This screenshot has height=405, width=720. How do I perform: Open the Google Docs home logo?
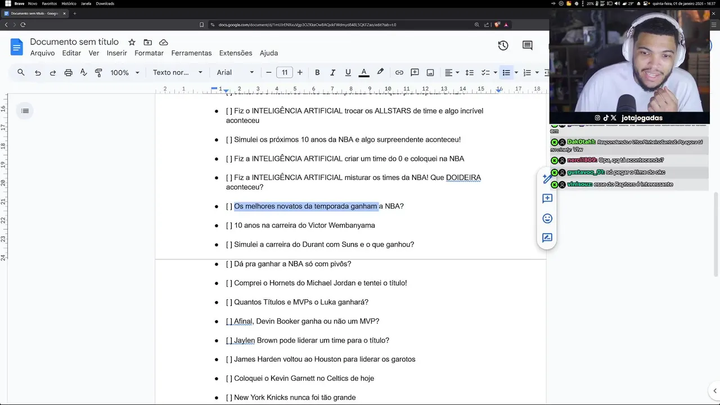point(16,47)
